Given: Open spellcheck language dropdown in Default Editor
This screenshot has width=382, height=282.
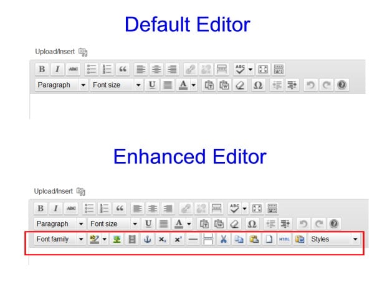Looking at the screenshot, I should 250,69.
